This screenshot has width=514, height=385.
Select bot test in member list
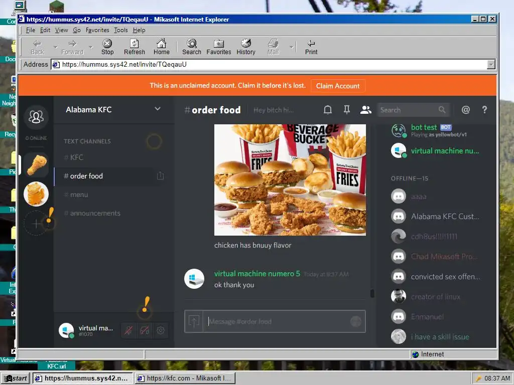[435, 131]
